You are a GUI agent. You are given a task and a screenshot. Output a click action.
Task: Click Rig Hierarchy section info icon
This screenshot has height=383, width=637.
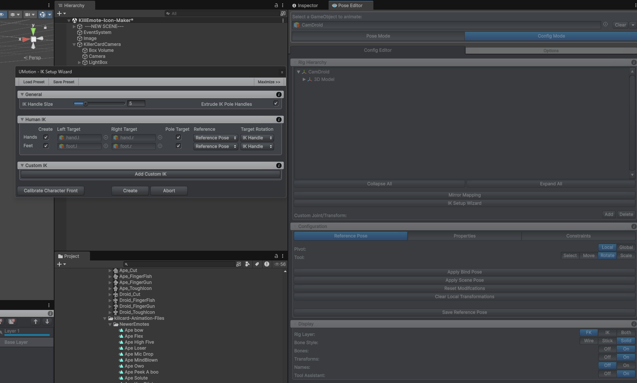pos(634,62)
